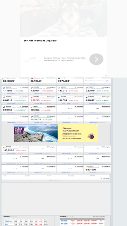The width and height of the screenshot is (127, 226).
Task: Open Quotes link under commodities ticker
Action: 51,181
